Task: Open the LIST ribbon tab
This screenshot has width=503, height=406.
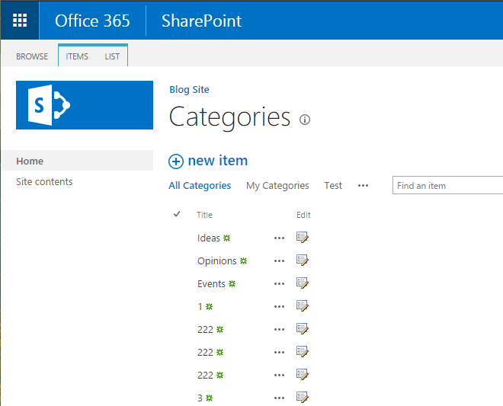Action: click(x=112, y=56)
